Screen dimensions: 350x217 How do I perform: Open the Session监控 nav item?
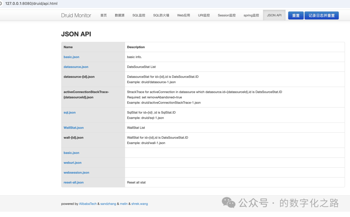227,16
